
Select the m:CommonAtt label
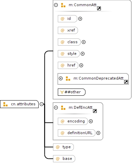(83, 5)
